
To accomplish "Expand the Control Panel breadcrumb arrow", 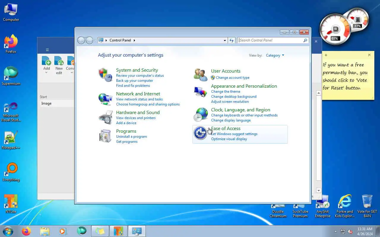I will 134,40.
